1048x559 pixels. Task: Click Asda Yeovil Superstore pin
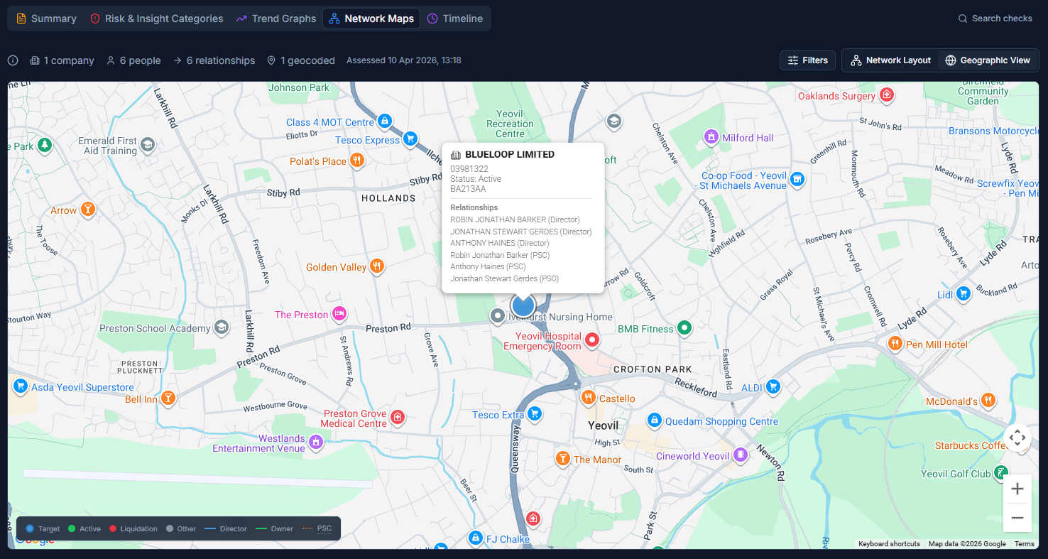(21, 386)
